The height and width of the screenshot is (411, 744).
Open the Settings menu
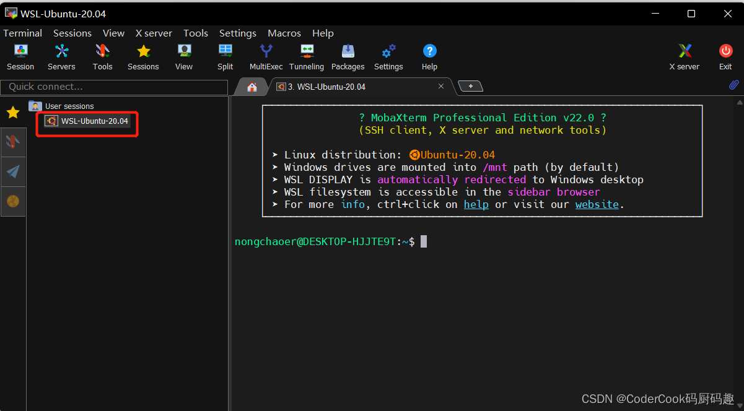pyautogui.click(x=238, y=33)
